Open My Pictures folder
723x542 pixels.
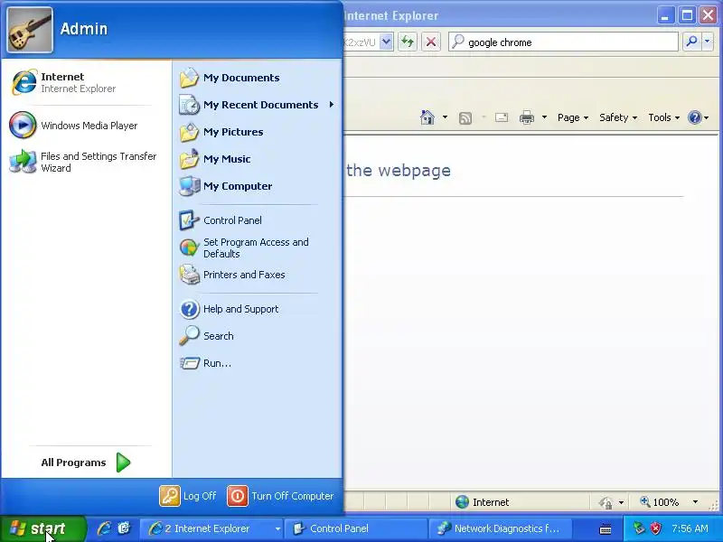tap(257, 132)
